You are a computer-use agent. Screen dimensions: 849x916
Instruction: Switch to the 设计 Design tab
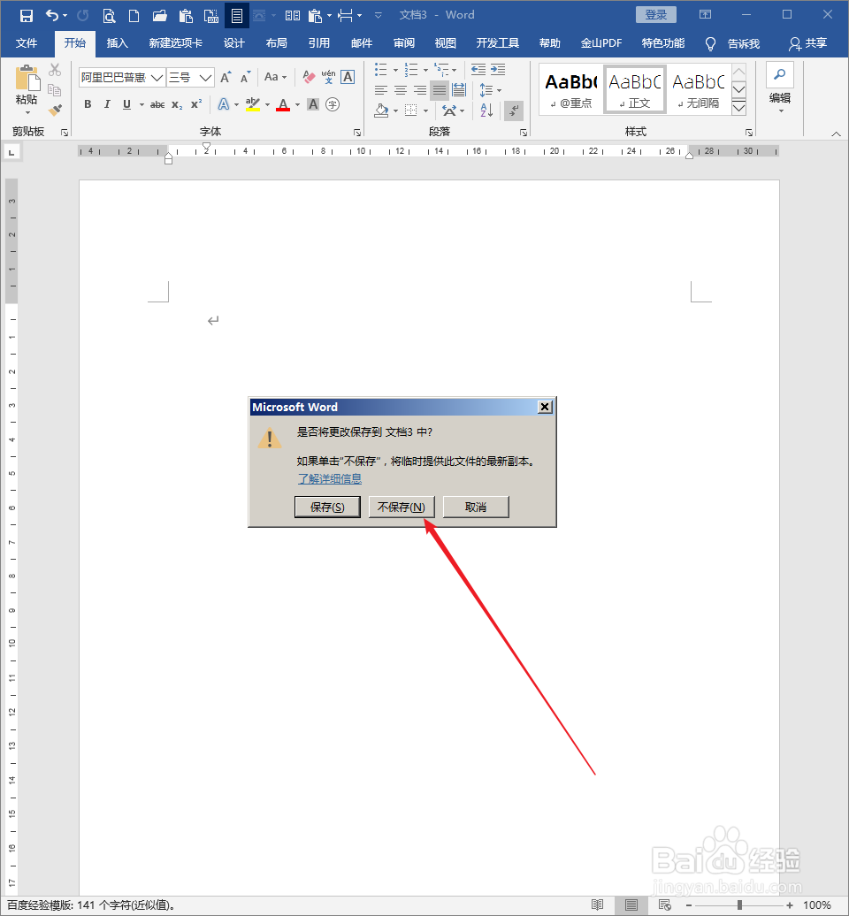[x=233, y=43]
